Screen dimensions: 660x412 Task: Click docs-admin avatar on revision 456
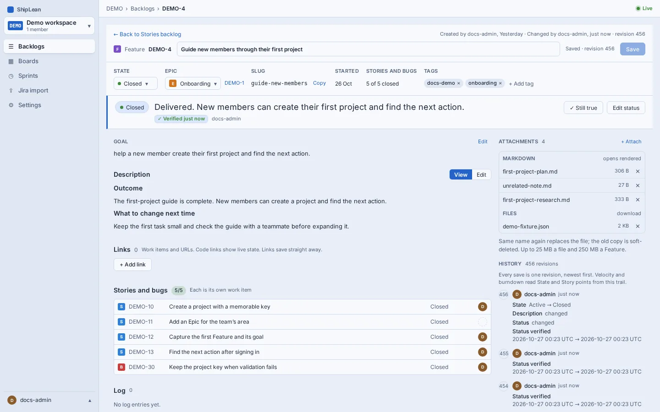point(517,294)
